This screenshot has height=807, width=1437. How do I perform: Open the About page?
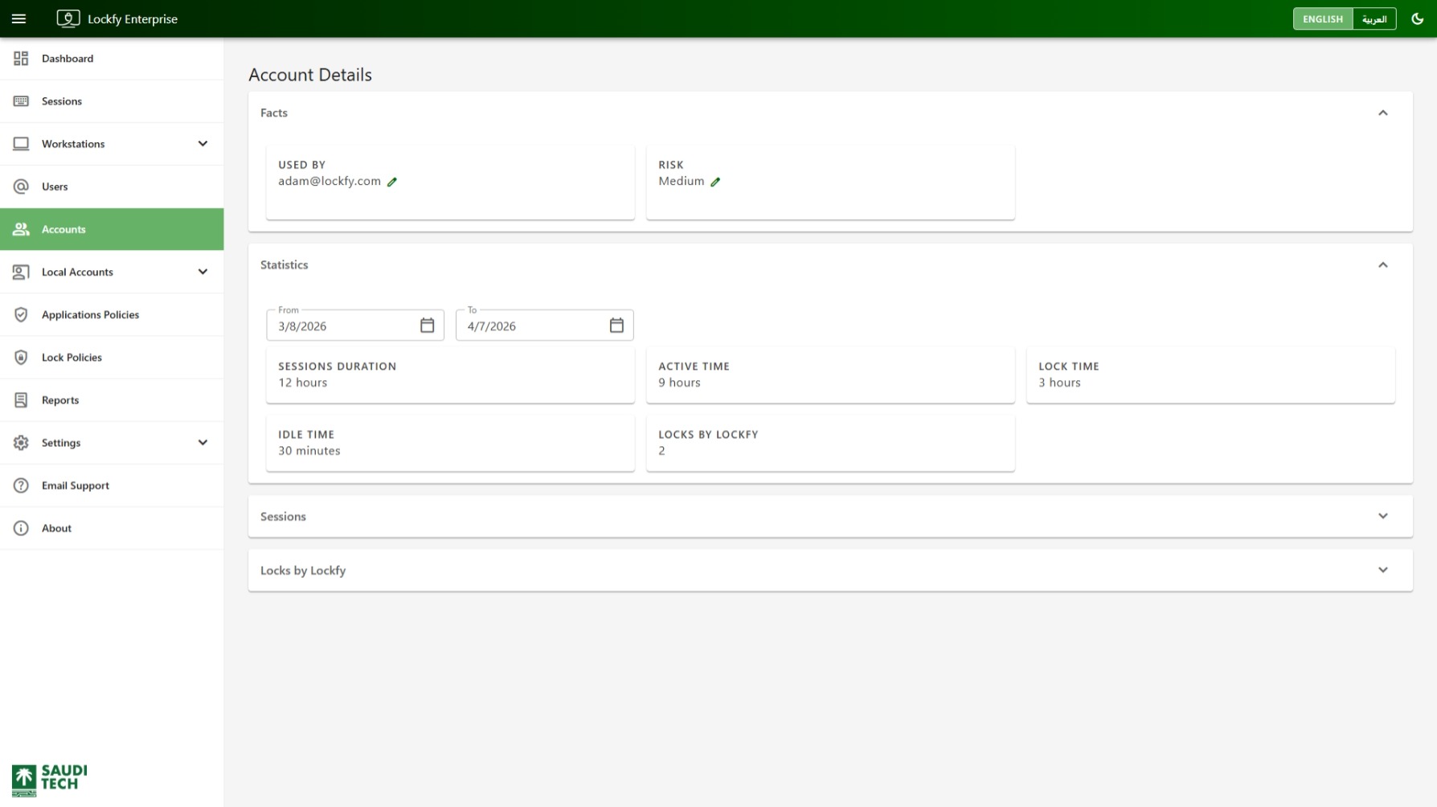point(112,528)
